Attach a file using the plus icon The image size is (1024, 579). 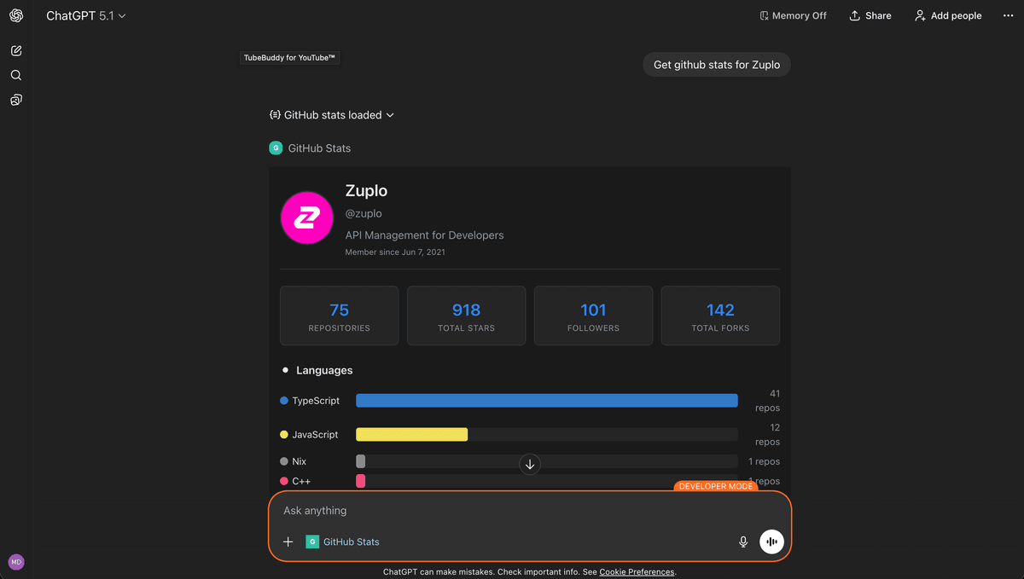[x=288, y=541]
